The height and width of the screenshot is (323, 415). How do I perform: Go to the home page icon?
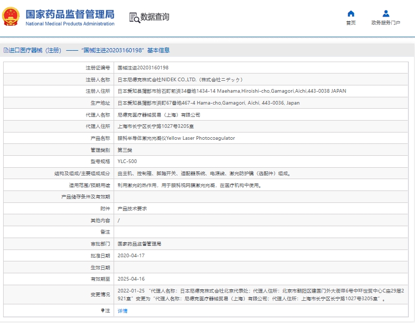351,13
